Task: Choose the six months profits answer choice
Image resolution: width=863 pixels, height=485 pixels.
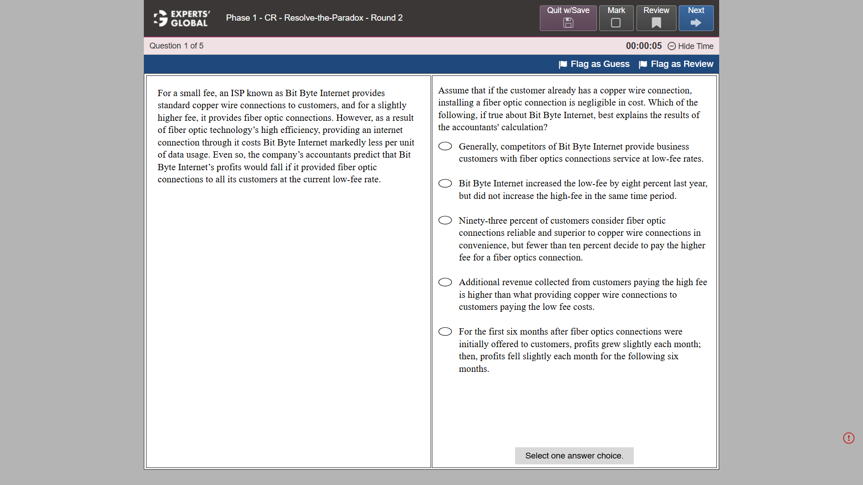Action: coord(445,331)
